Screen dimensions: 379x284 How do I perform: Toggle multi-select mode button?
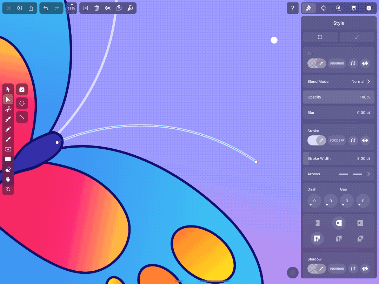(x=22, y=90)
